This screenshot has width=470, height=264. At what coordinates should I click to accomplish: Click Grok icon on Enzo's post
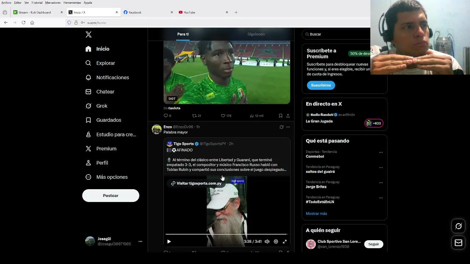(281, 127)
